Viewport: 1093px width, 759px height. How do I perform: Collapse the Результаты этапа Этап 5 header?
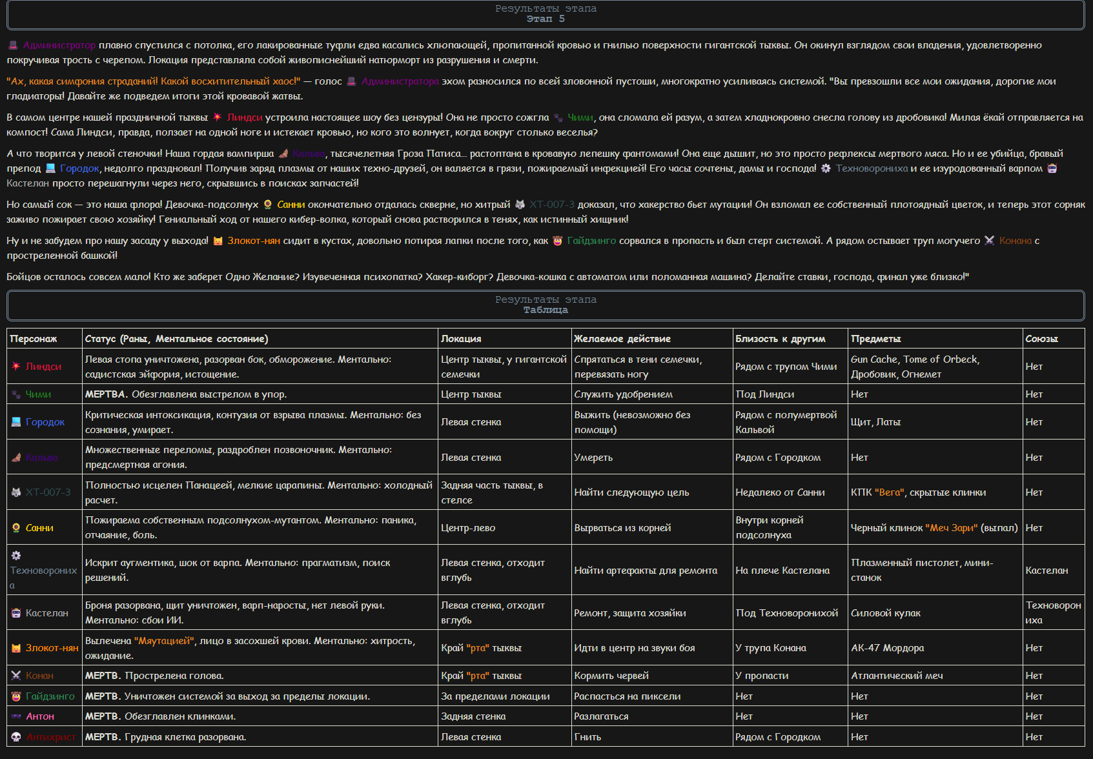click(546, 14)
